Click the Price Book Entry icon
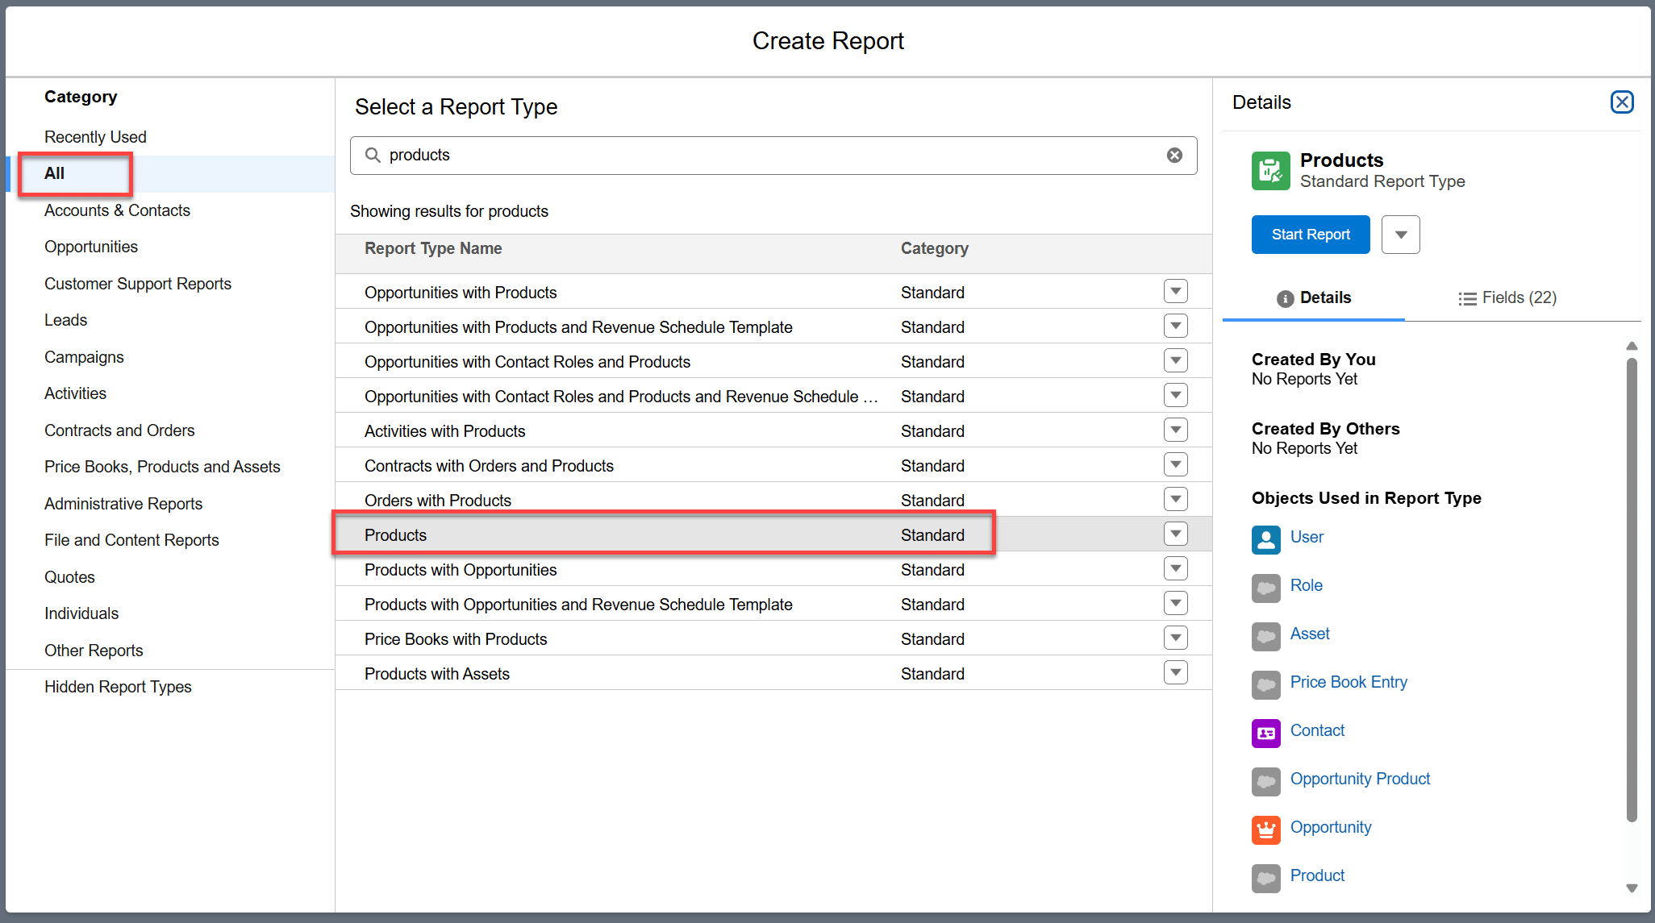This screenshot has height=923, width=1655. point(1265,684)
